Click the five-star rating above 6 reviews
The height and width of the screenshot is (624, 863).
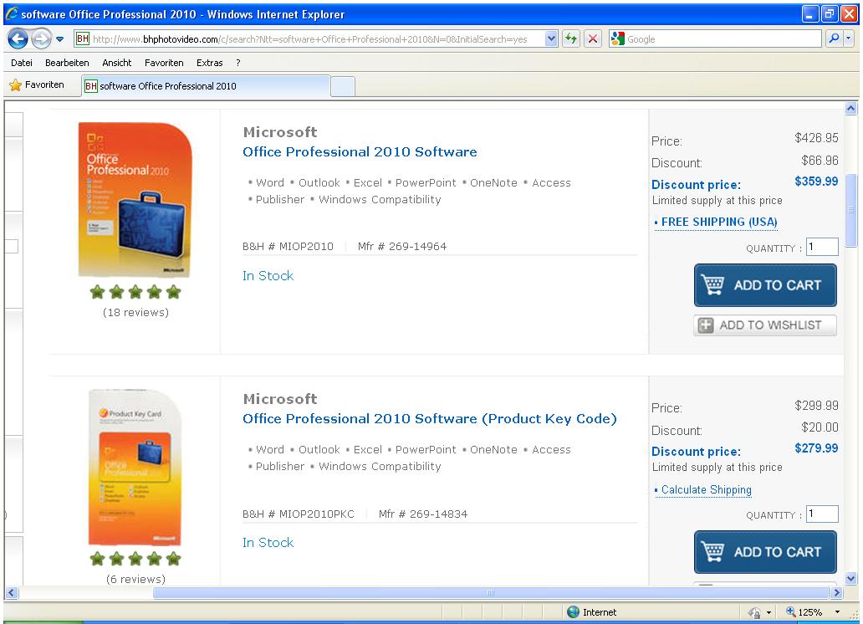135,559
